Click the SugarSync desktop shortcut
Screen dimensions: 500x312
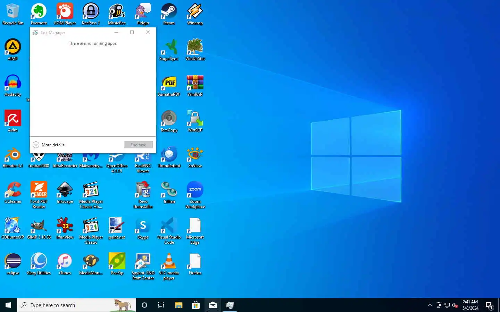[x=169, y=50]
